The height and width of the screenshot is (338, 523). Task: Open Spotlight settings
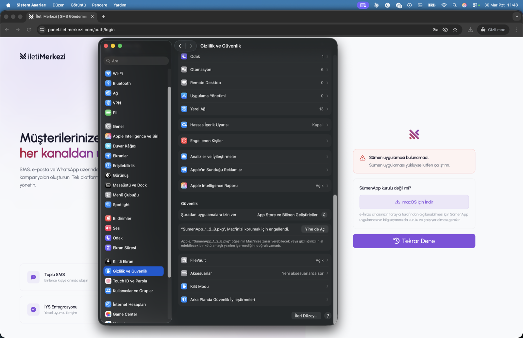point(121,205)
